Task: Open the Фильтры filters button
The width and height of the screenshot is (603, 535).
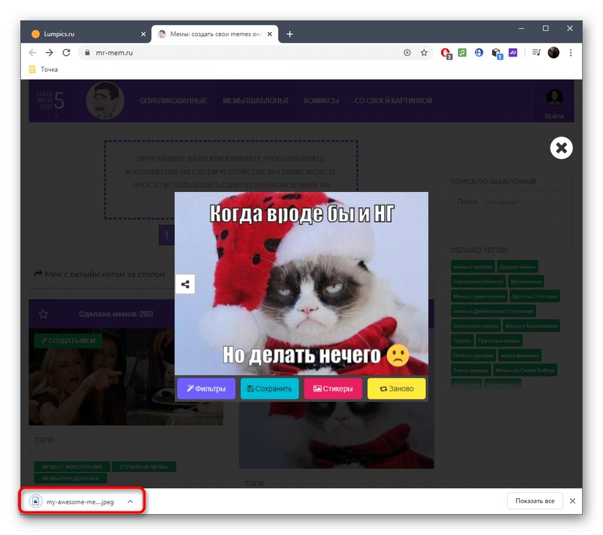Action: coord(206,388)
